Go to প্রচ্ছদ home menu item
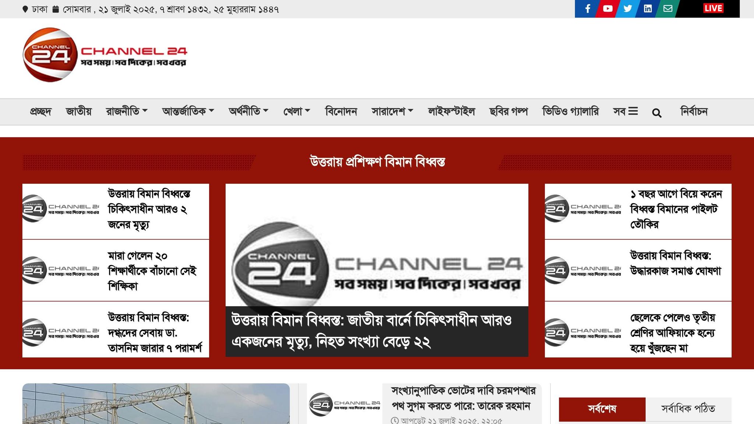This screenshot has width=754, height=424. coord(40,111)
